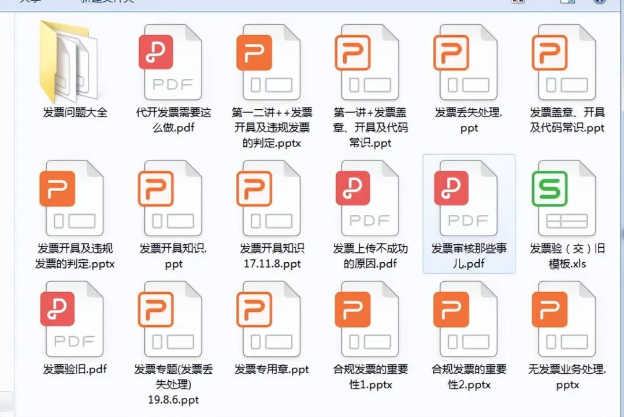This screenshot has width=624, height=417.
Task: Select the 发票验旧.pdf file icon
Action: 72,319
